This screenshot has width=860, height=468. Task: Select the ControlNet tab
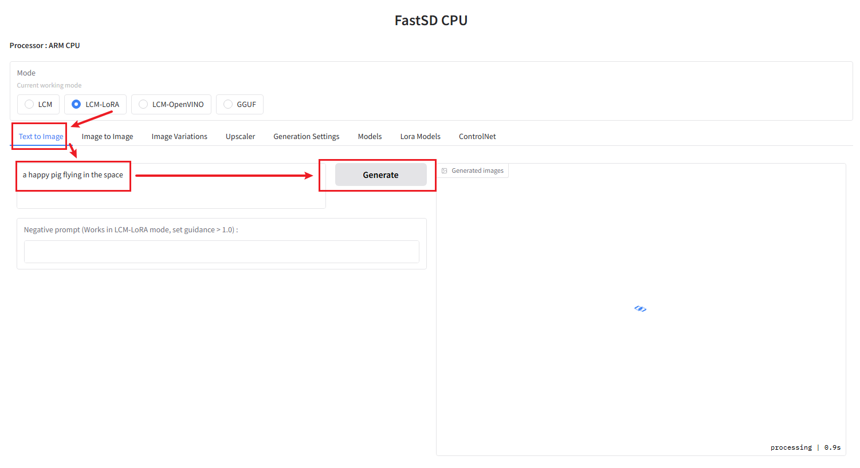tap(477, 136)
